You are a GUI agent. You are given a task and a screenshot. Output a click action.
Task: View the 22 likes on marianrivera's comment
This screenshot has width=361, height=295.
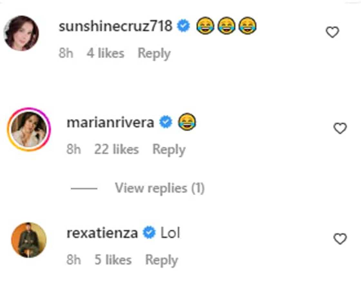pos(116,149)
